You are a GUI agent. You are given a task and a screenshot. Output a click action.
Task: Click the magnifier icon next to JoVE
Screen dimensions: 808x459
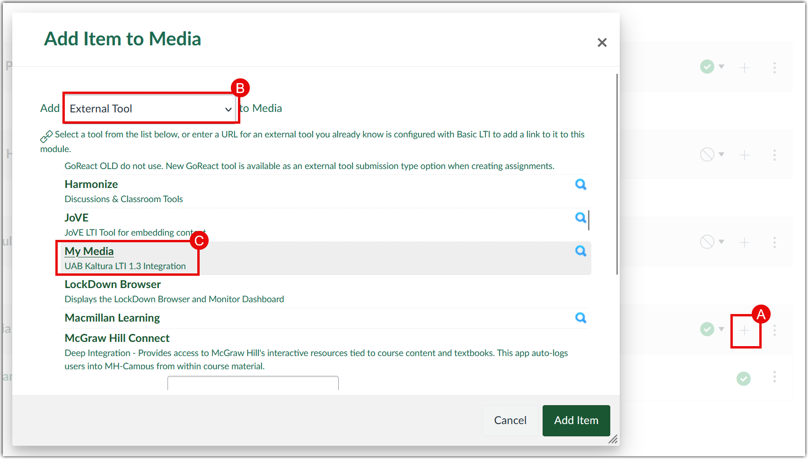coord(580,218)
